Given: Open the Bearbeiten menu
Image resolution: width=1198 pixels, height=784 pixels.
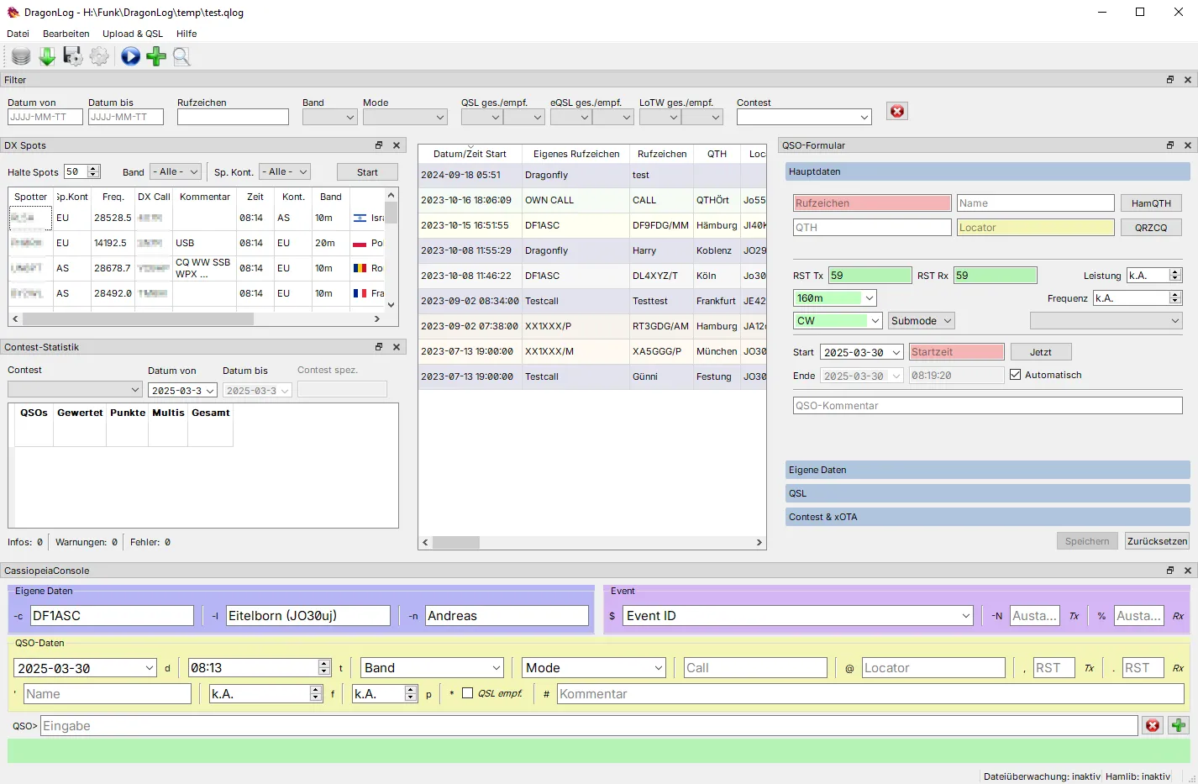Looking at the screenshot, I should [66, 34].
